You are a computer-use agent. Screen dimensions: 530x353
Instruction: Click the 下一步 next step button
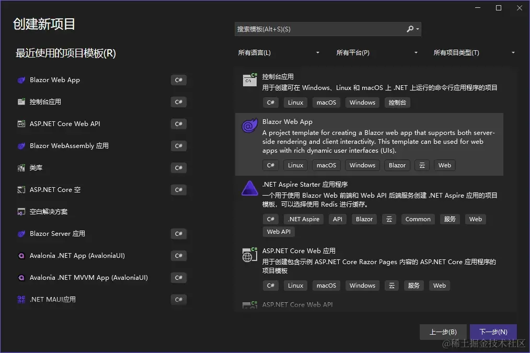click(493, 332)
